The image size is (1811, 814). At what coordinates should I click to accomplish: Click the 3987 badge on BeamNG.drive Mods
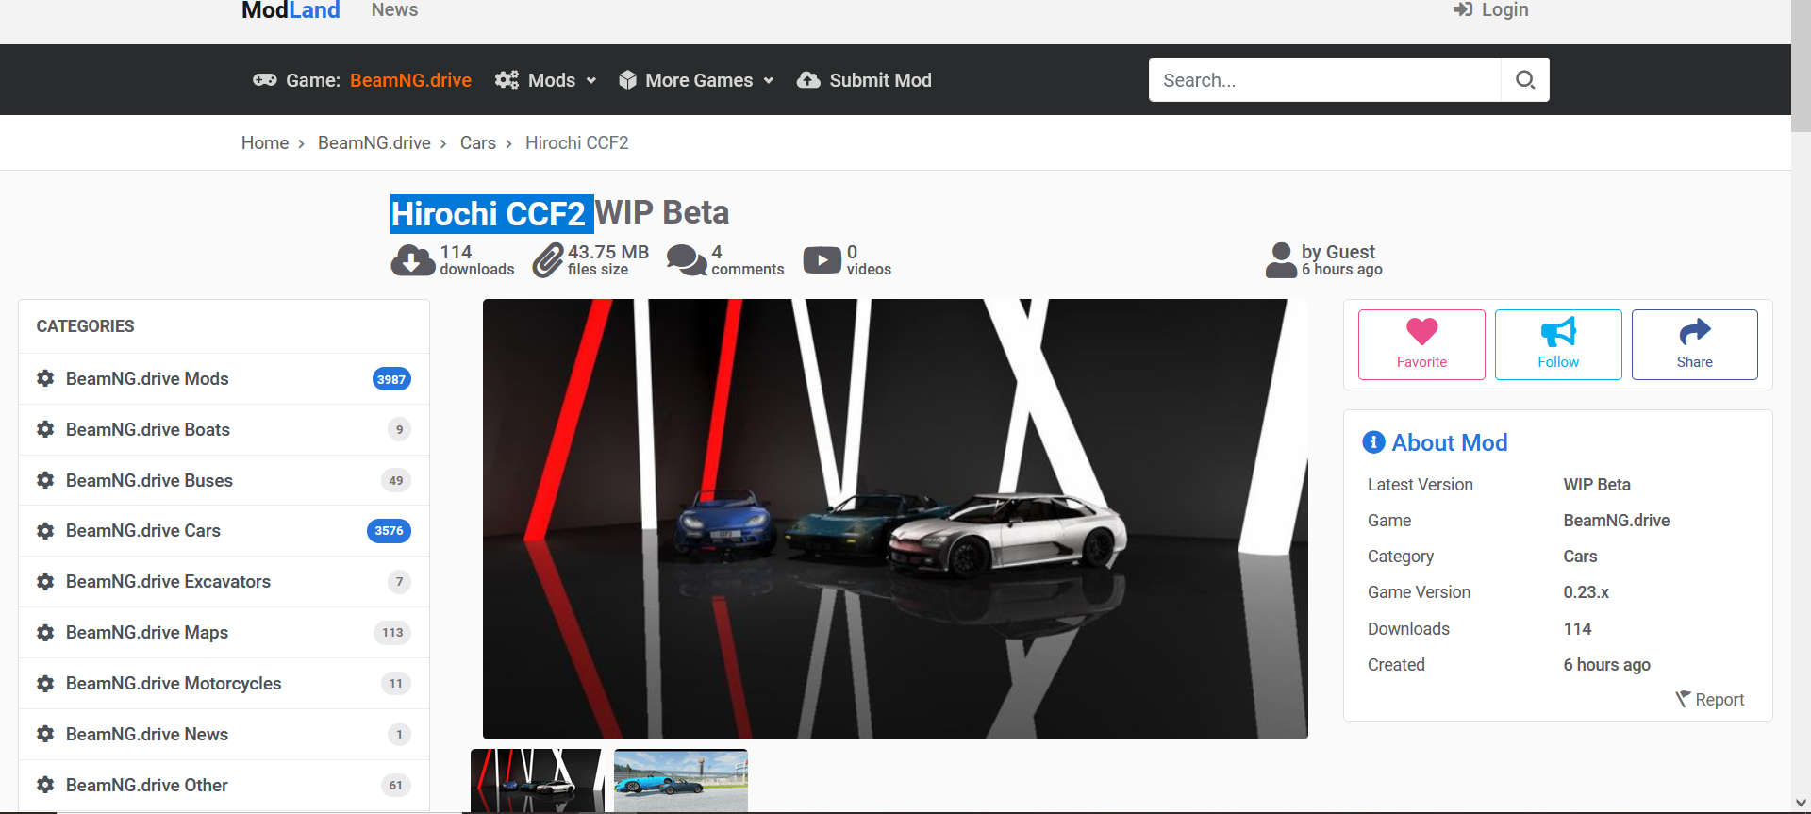coord(391,379)
